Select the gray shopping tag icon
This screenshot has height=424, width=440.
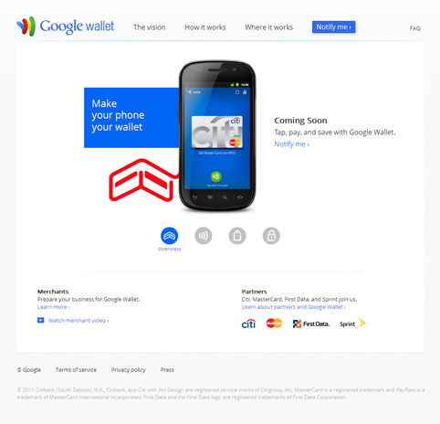pos(237,236)
